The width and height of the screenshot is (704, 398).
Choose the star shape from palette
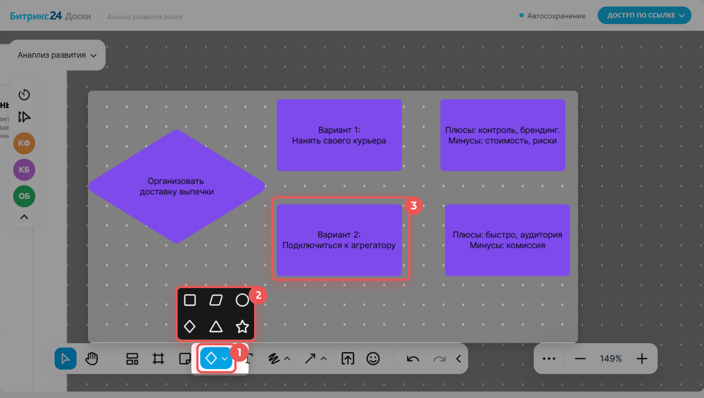point(242,326)
